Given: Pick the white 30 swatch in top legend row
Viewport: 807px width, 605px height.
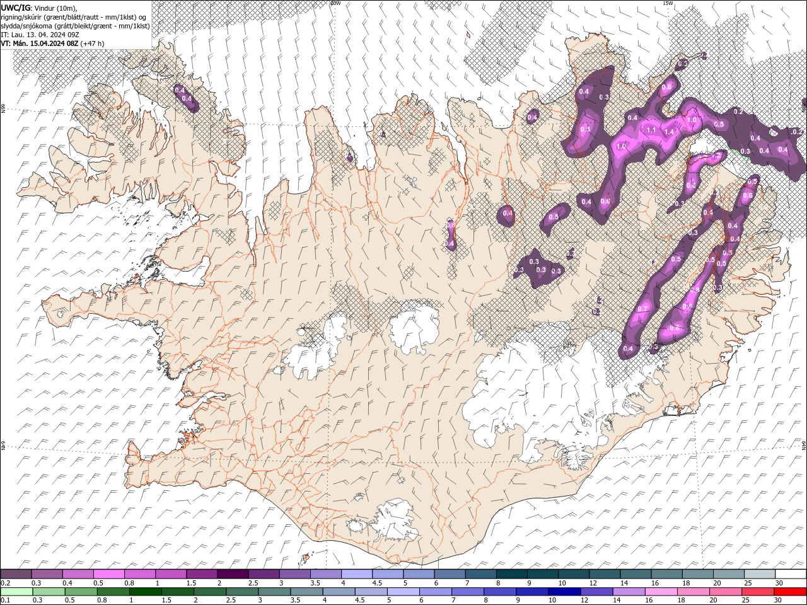Looking at the screenshot, I should 791,574.
